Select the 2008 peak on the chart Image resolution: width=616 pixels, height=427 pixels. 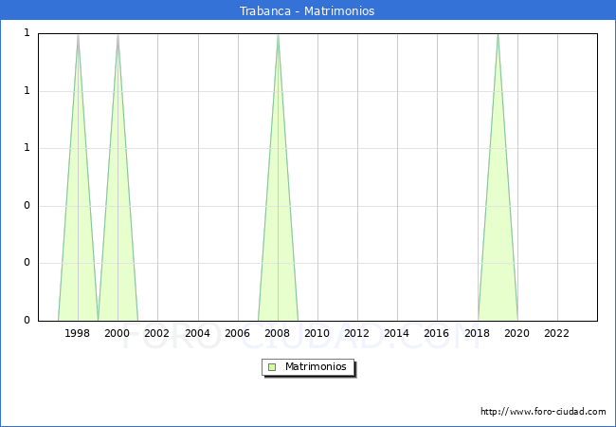pos(278,35)
